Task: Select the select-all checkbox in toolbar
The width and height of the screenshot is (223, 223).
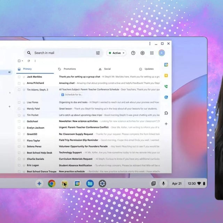Action: [19, 61]
